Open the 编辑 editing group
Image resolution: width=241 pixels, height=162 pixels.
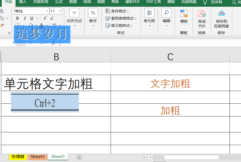click(166, 18)
